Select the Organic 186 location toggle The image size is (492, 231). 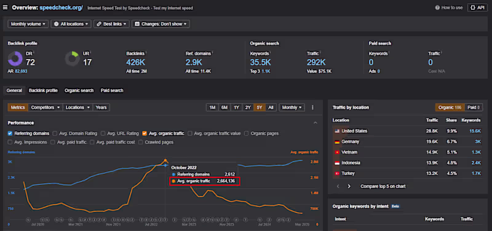(450, 108)
